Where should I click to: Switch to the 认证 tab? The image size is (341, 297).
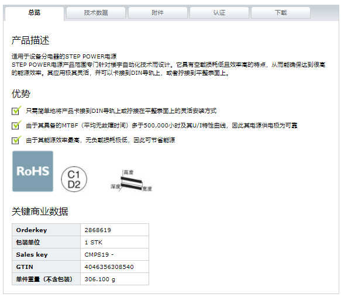[219, 13]
